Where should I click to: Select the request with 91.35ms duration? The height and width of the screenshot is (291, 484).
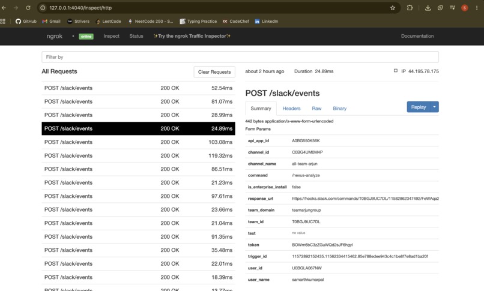pos(138,237)
